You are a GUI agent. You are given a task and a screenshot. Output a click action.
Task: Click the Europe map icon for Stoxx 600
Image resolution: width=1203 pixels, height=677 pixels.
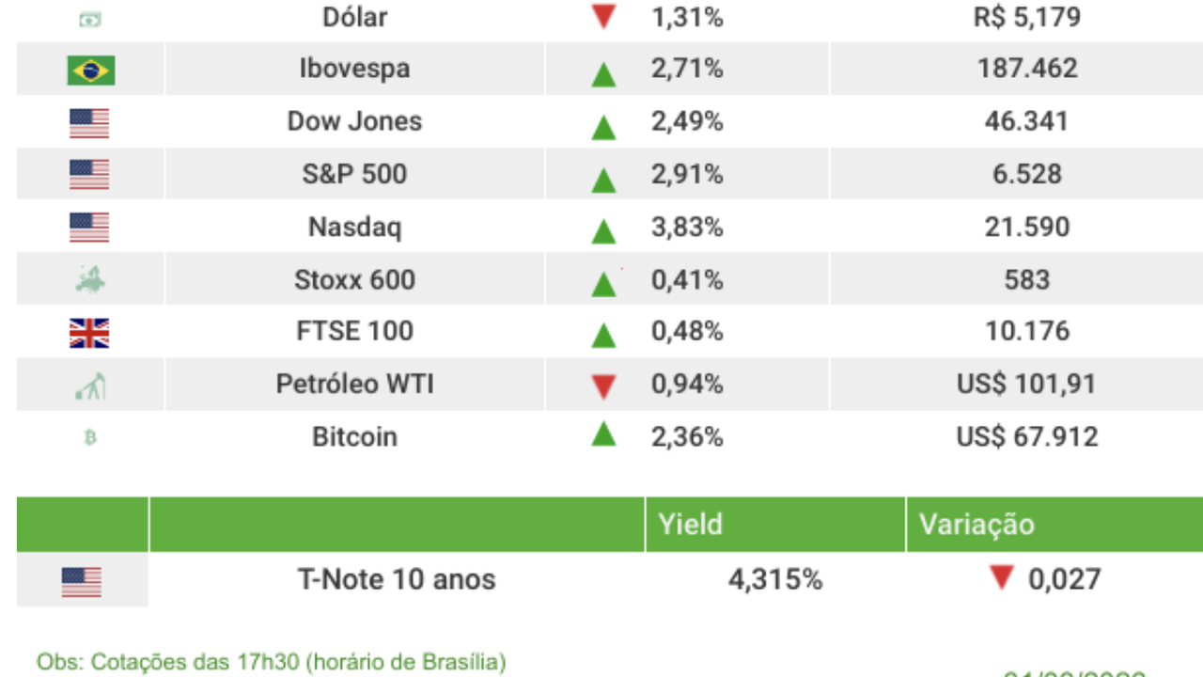(x=90, y=279)
